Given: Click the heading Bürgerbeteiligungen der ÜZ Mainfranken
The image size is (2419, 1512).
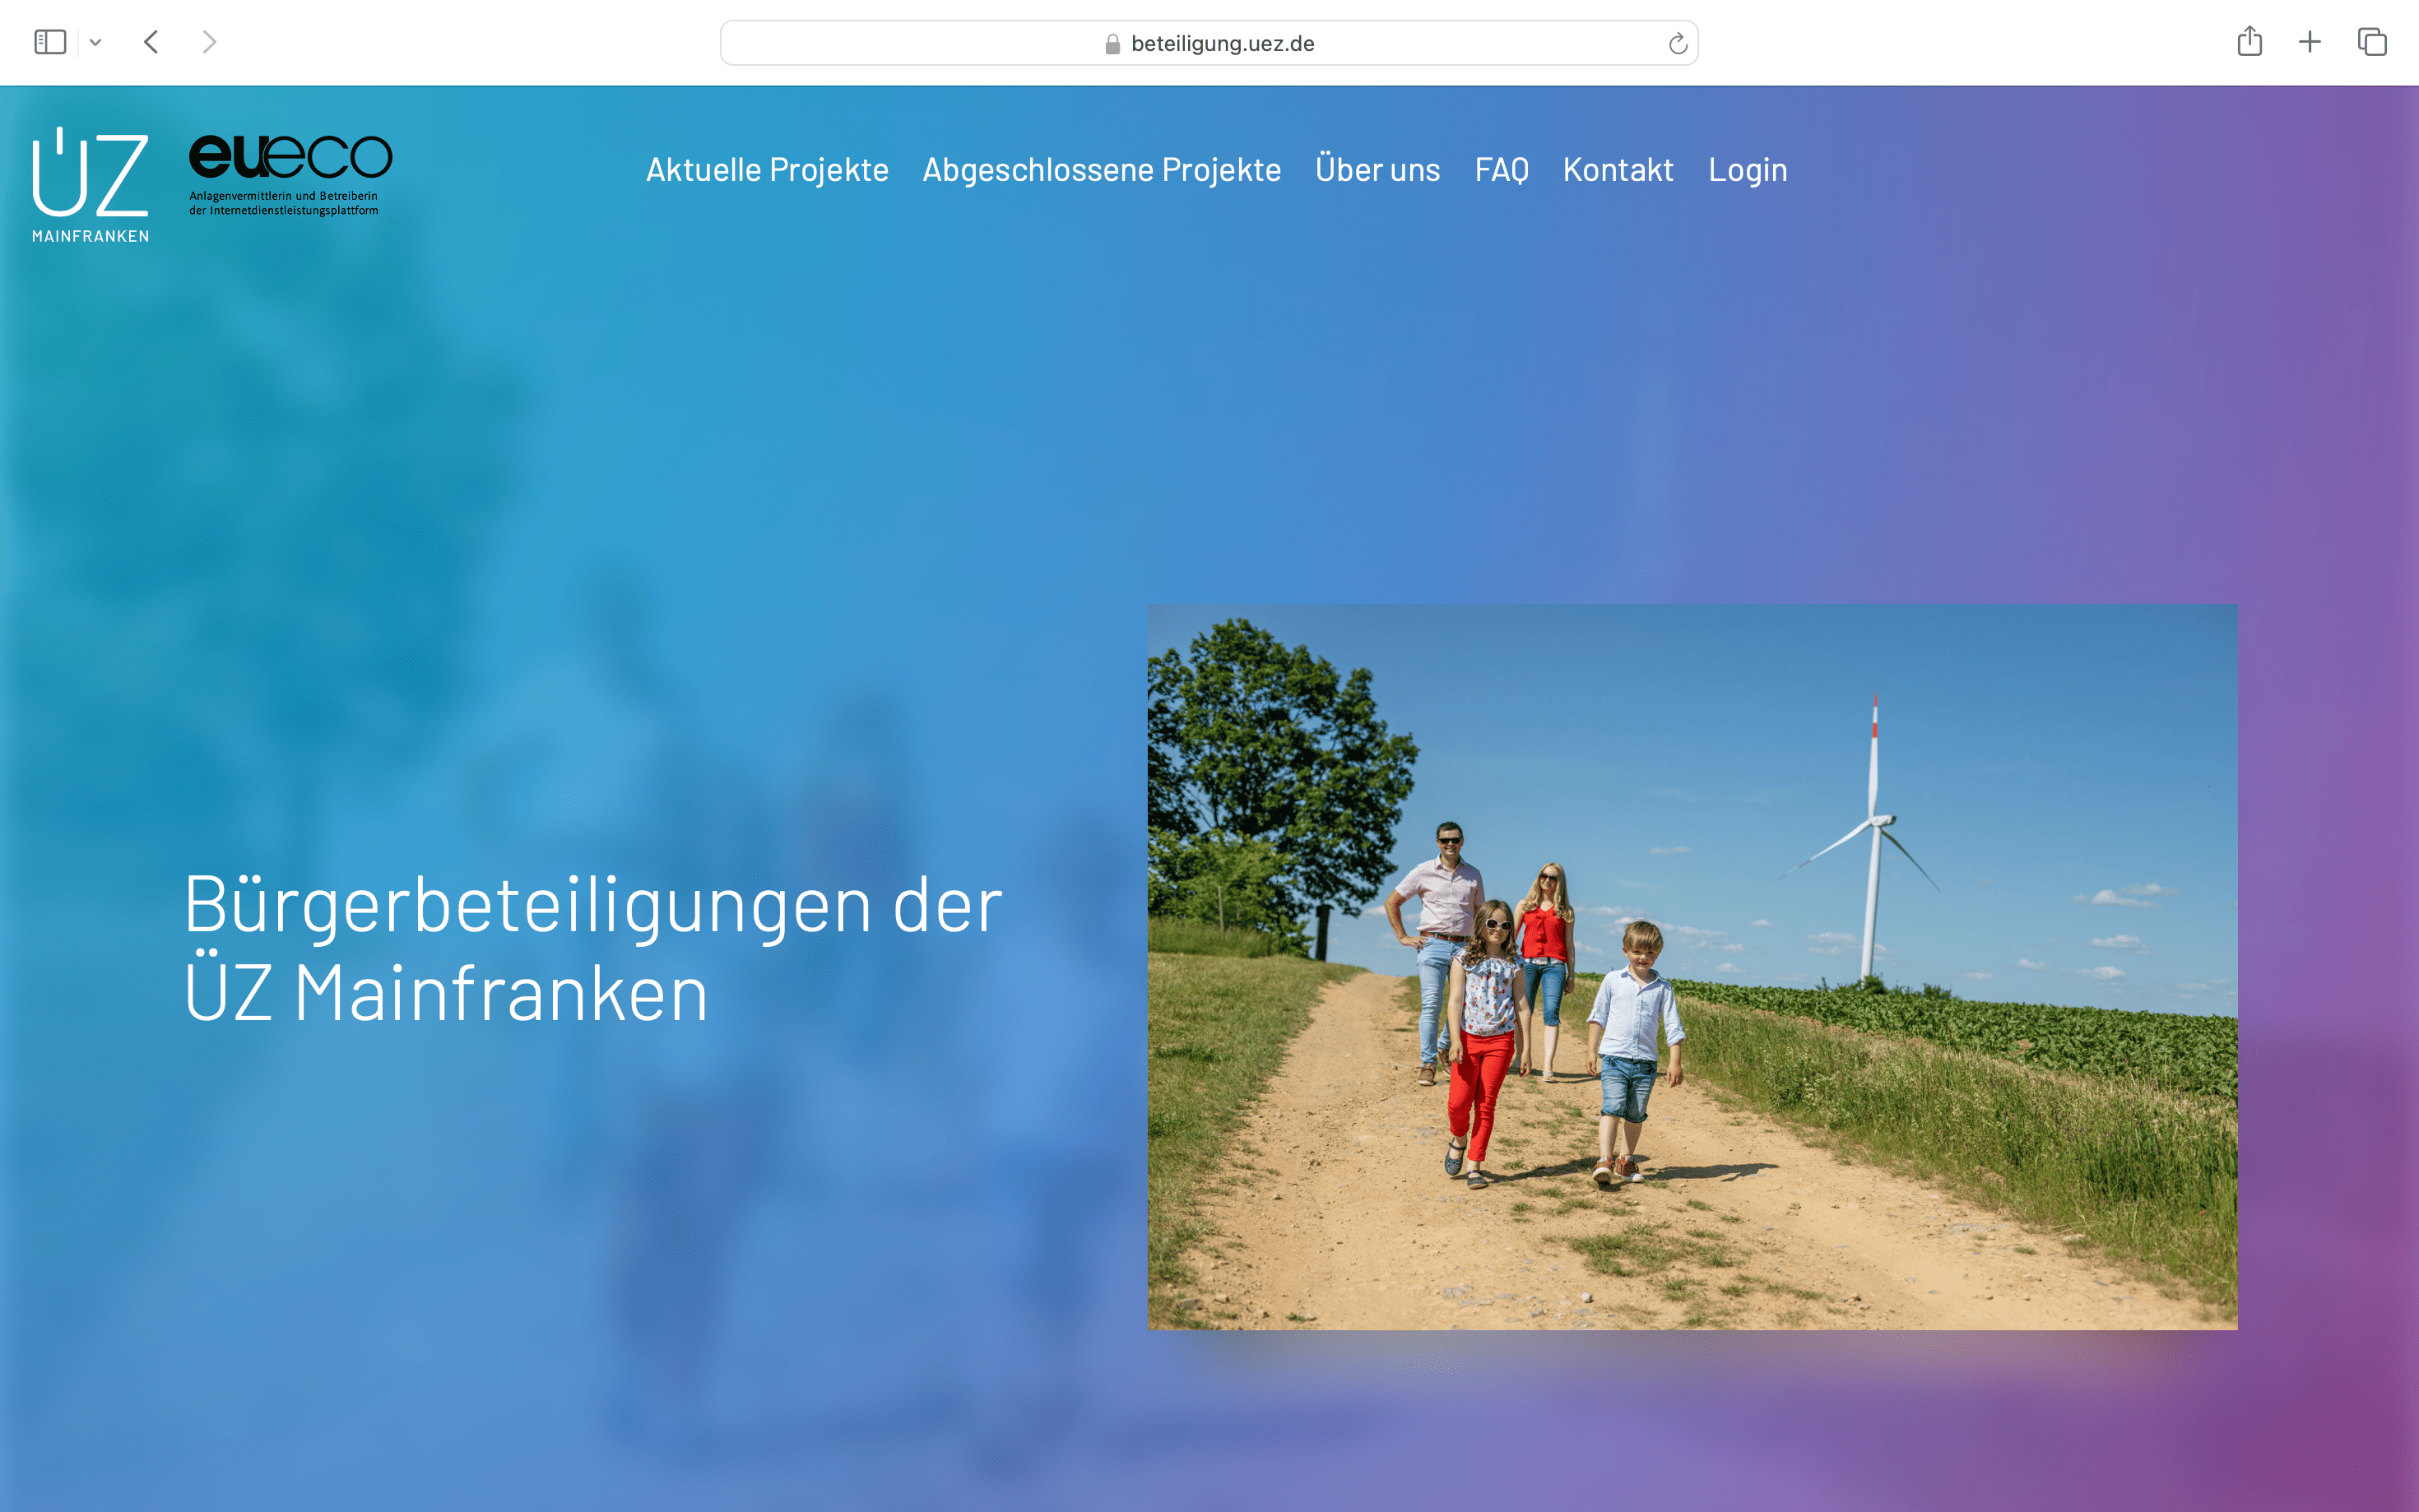Looking at the screenshot, I should point(593,948).
